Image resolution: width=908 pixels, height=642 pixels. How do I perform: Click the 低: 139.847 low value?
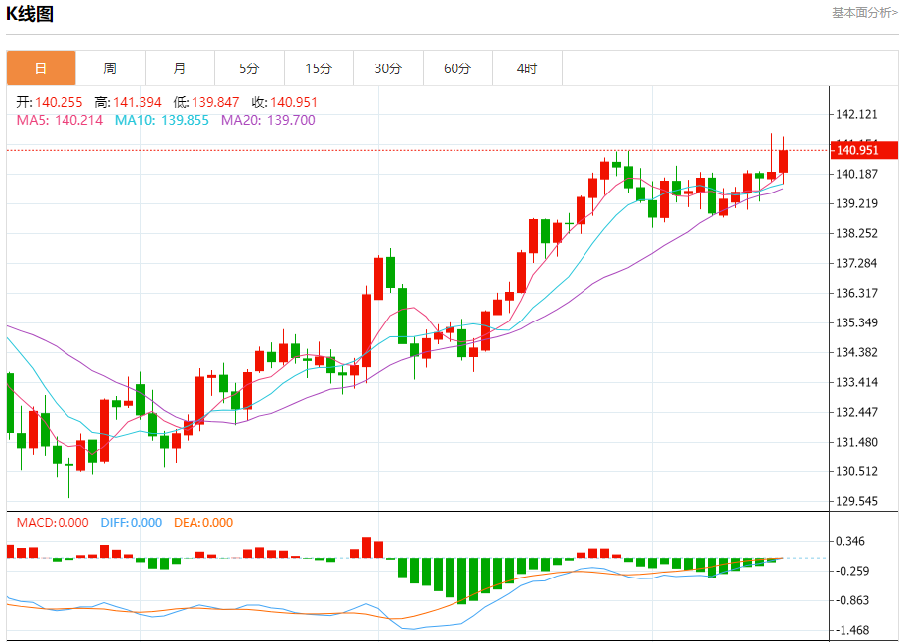[206, 102]
